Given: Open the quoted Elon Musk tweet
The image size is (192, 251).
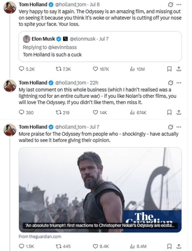Looking at the screenshot, I should tap(100, 47).
